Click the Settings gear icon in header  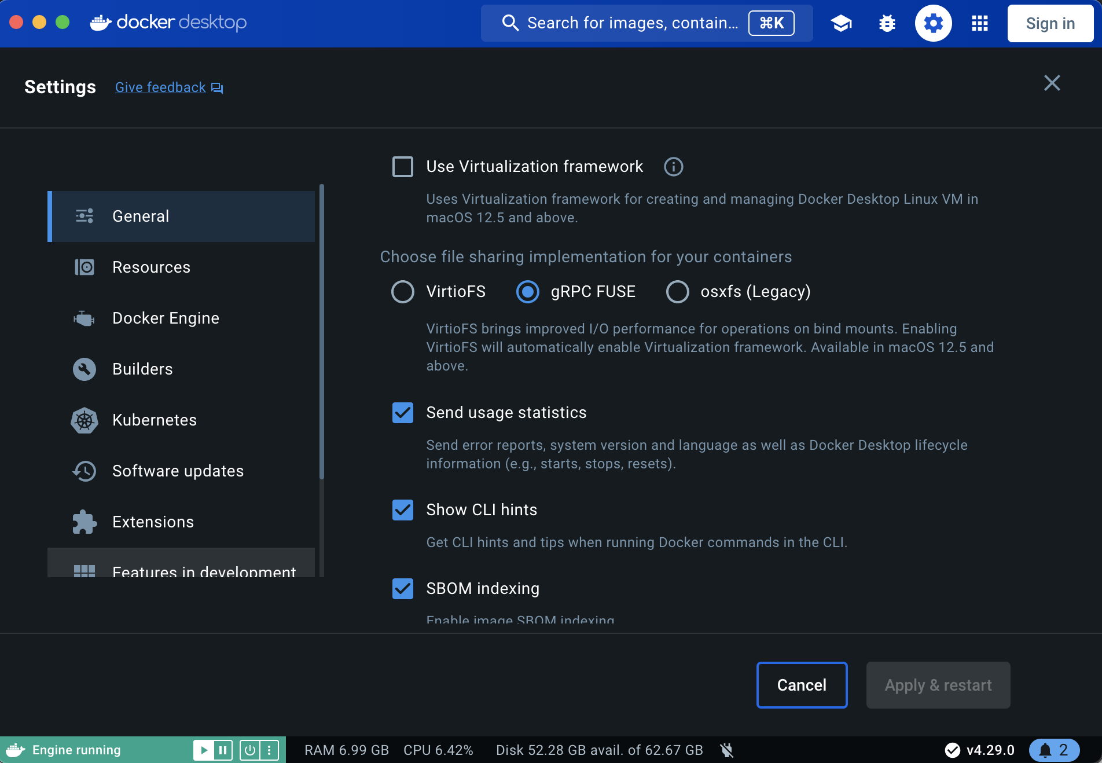pos(933,23)
